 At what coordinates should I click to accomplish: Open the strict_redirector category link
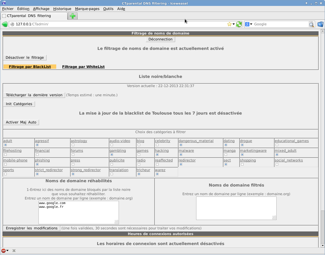pyautogui.click(x=49, y=170)
